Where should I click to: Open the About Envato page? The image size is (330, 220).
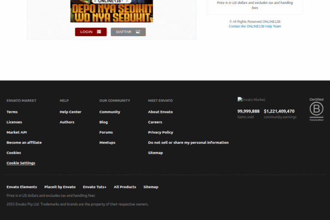pos(160,112)
